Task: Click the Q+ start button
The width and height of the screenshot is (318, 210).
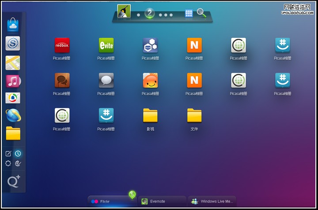Action: [13, 181]
